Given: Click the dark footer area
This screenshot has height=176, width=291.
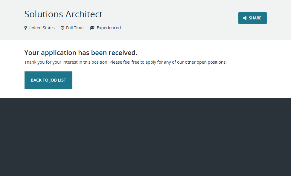Looking at the screenshot, I should (x=145, y=137).
